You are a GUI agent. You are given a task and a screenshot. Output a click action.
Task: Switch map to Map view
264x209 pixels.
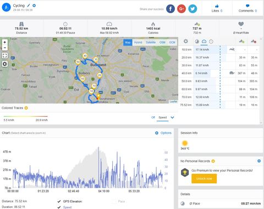pos(128,42)
